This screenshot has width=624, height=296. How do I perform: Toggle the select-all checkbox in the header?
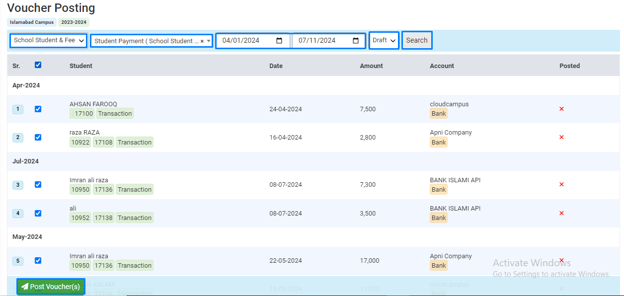pos(38,65)
